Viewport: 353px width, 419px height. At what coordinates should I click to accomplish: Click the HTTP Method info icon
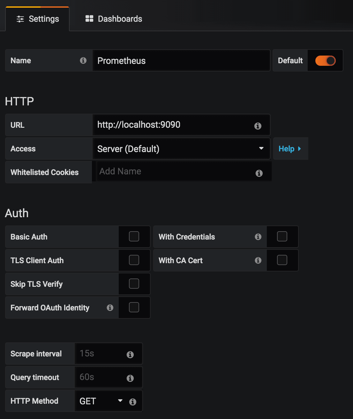(133, 402)
